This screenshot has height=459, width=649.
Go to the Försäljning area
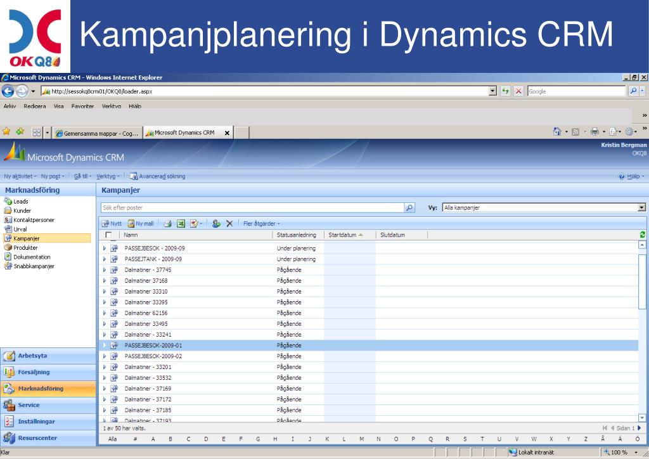tap(48, 372)
